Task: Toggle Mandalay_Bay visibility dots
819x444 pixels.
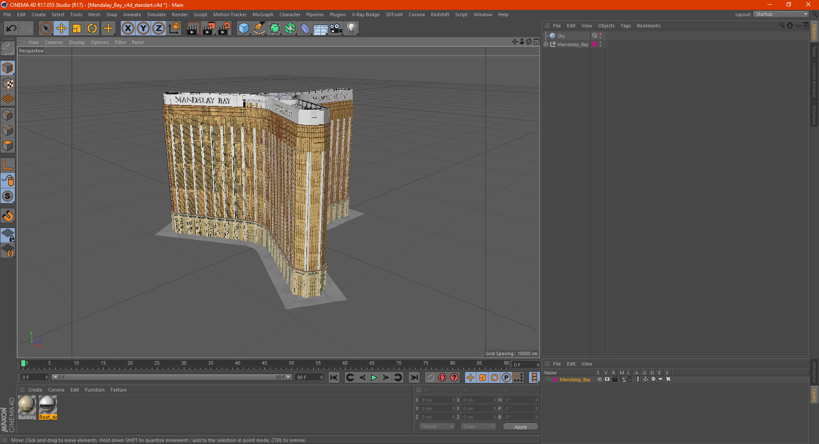Action: point(600,44)
